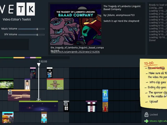This screenshot has height=125, width=167.
Task: Select the On Target clip
Action: (x=55, y=84)
